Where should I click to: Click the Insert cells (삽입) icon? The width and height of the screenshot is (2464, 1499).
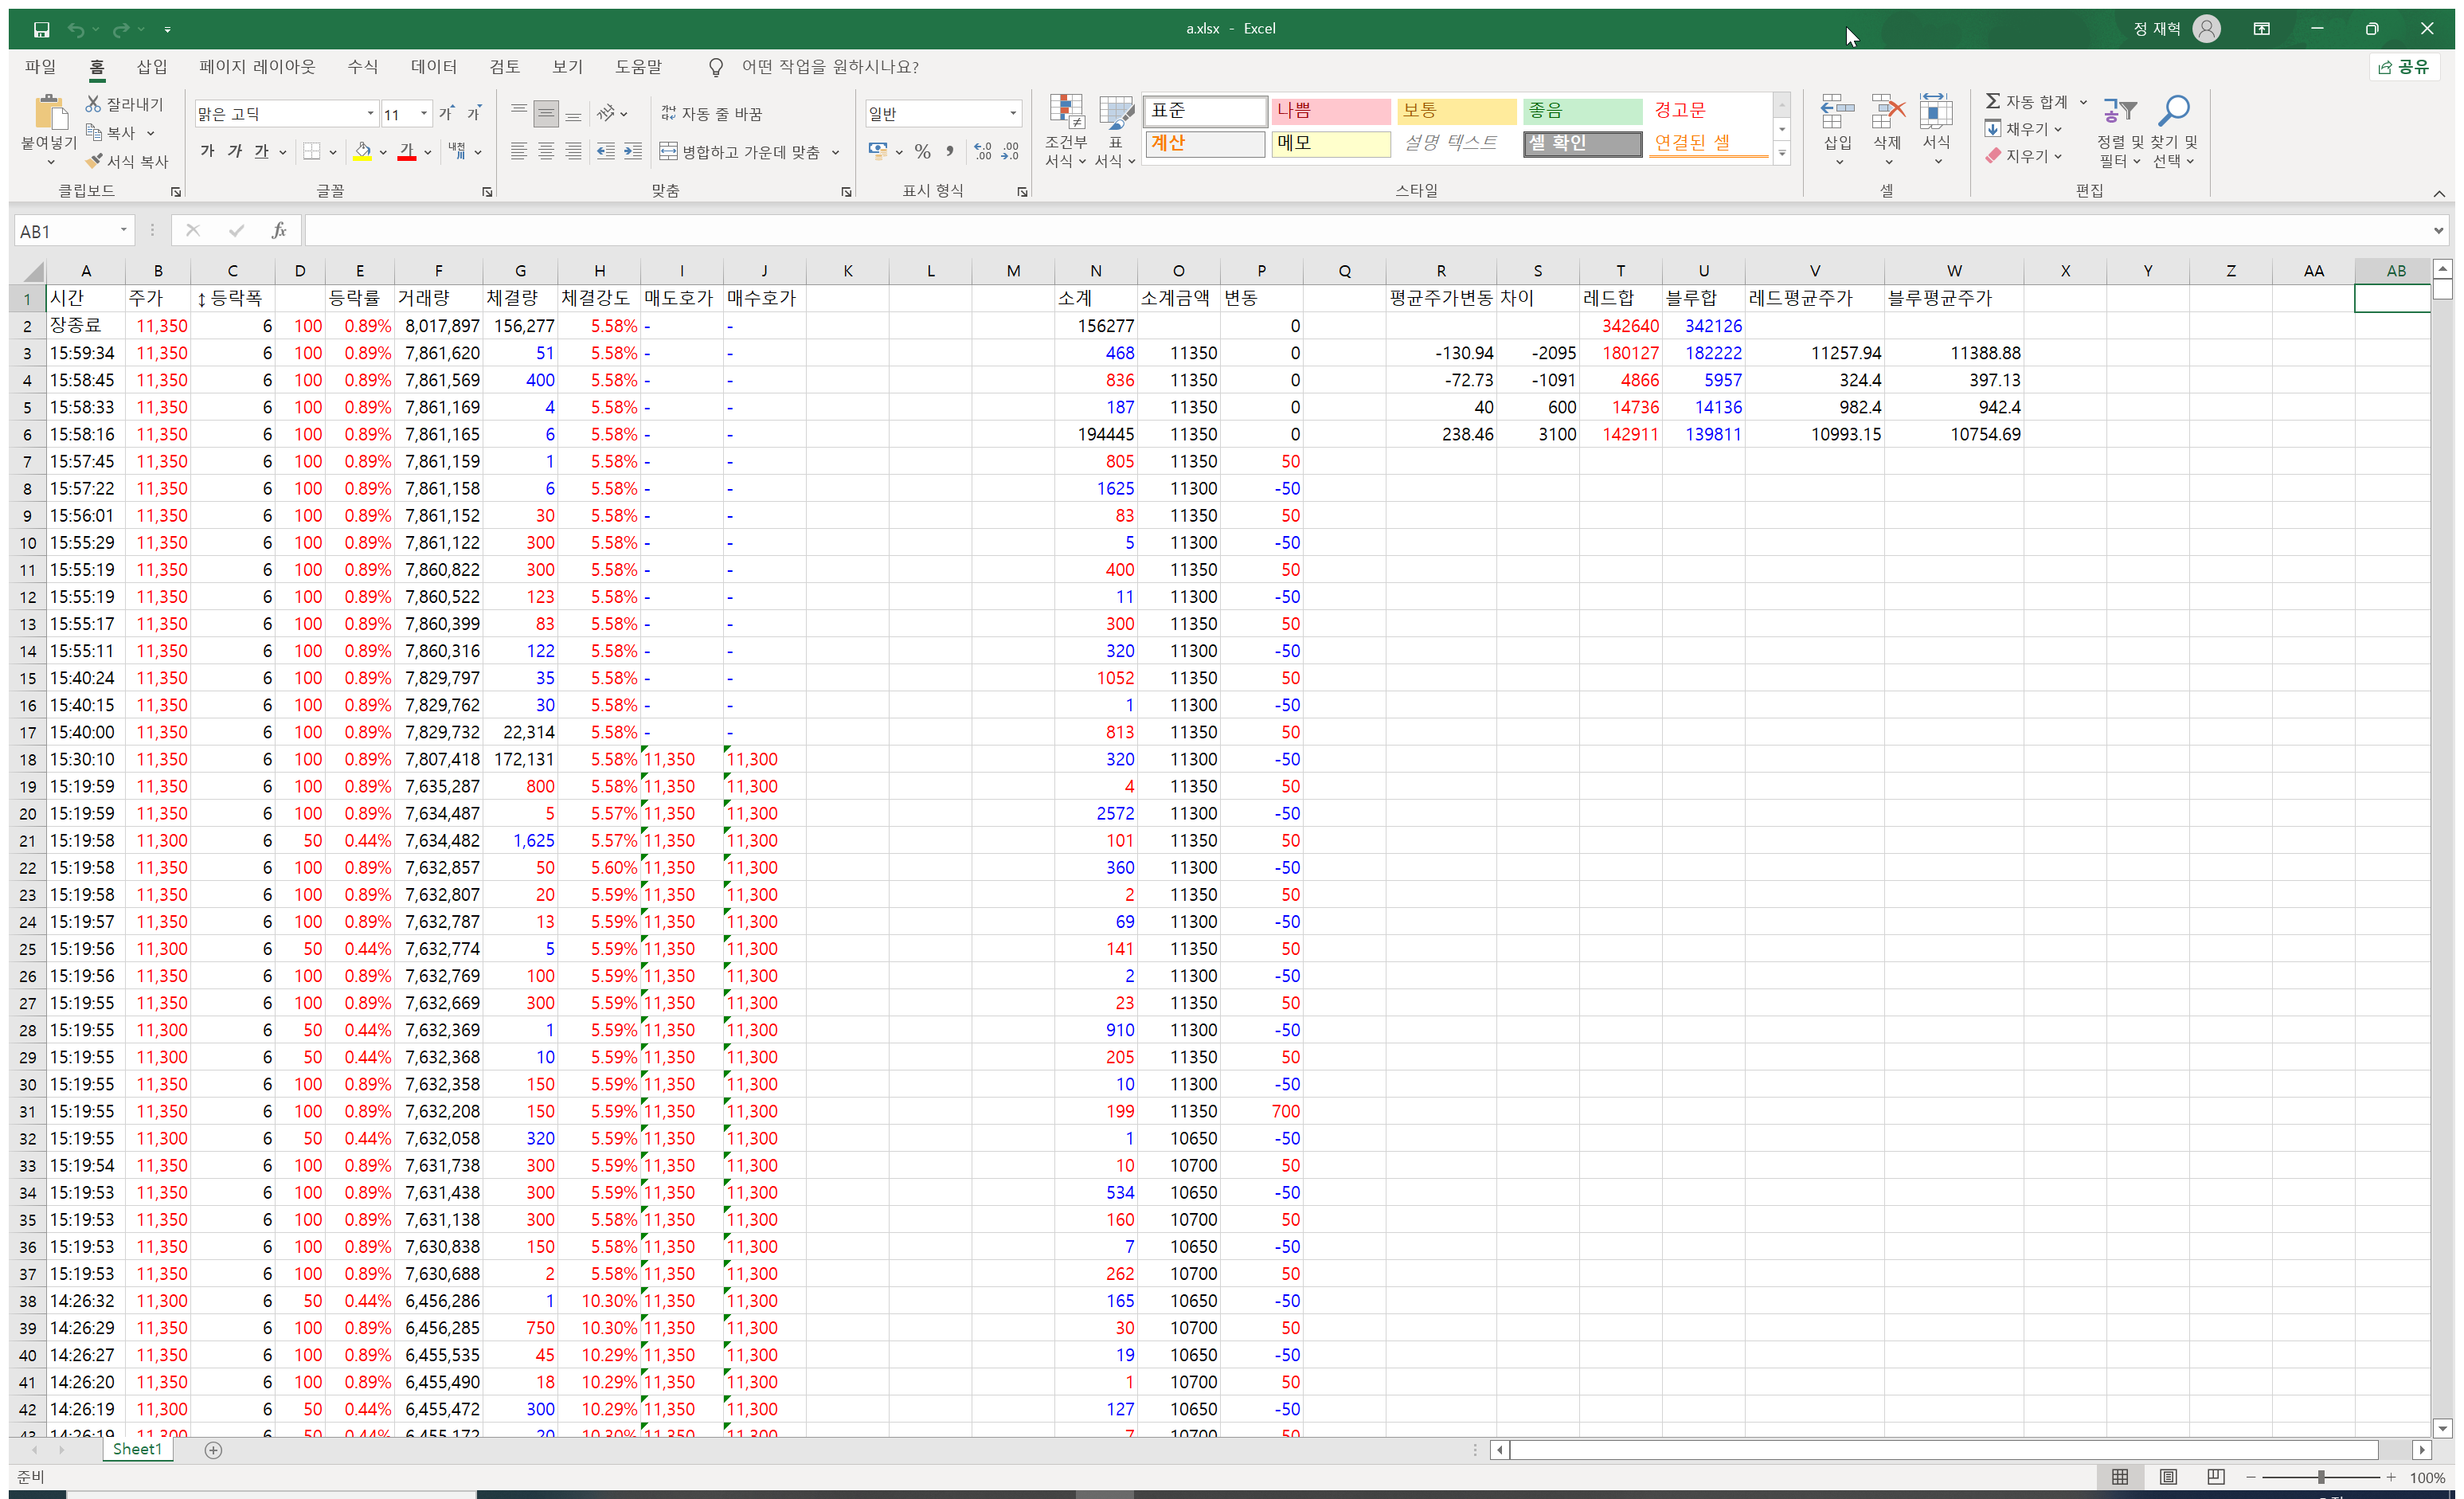tap(1838, 112)
